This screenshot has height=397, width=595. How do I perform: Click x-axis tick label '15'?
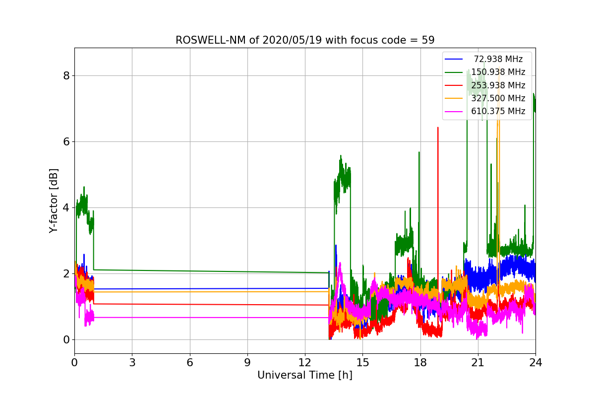[362, 362]
